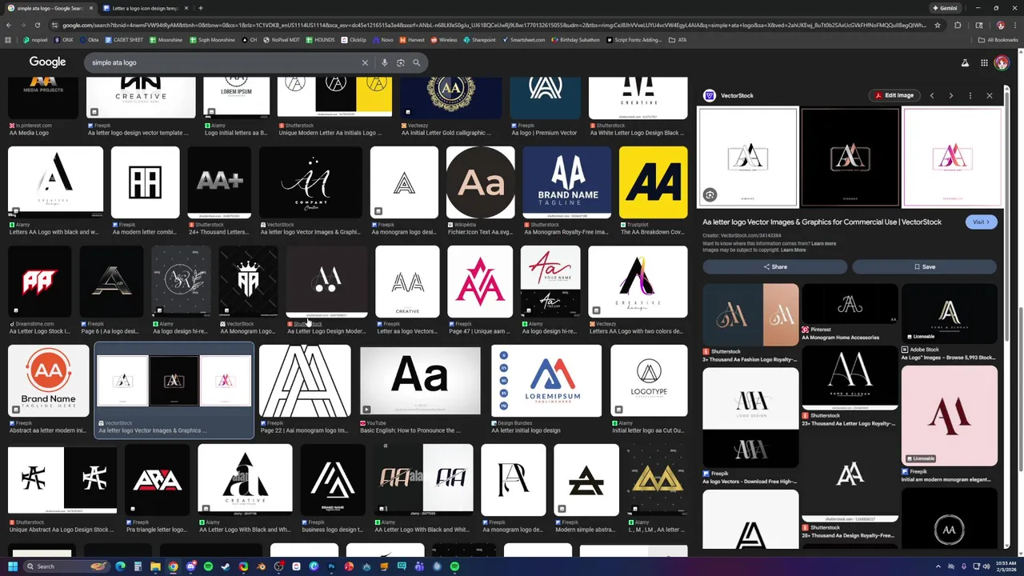
Task: Click the Visit button
Action: [x=981, y=222]
